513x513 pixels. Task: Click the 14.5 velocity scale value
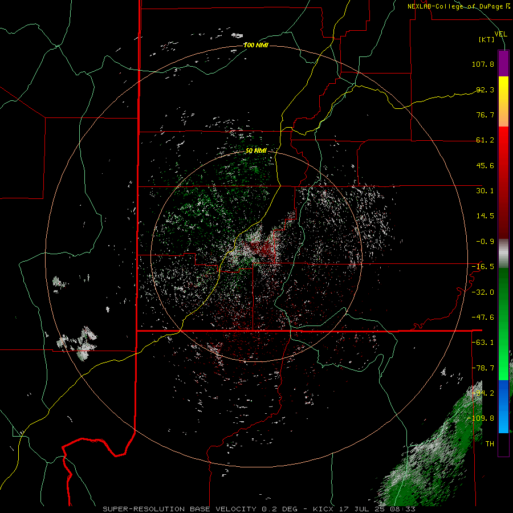(485, 216)
